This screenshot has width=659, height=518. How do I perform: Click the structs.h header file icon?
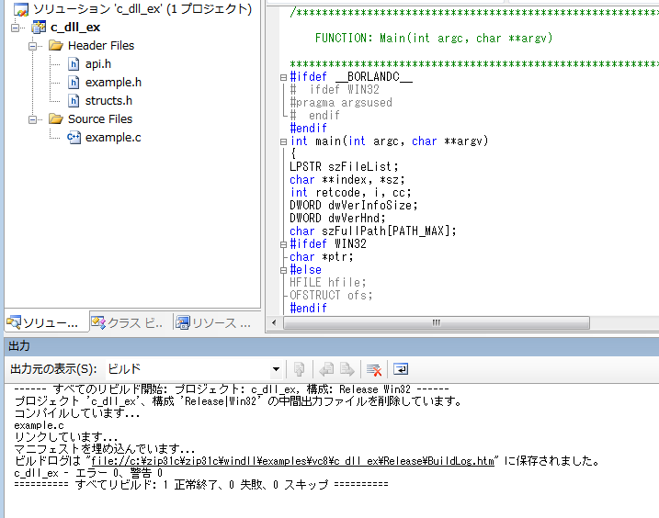[x=74, y=101]
